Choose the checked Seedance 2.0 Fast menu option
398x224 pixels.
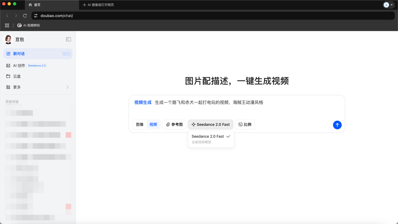point(211,139)
